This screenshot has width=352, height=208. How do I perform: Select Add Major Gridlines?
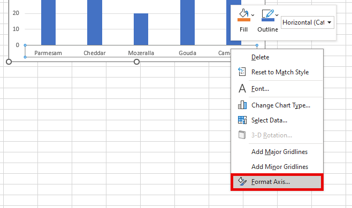coord(277,152)
